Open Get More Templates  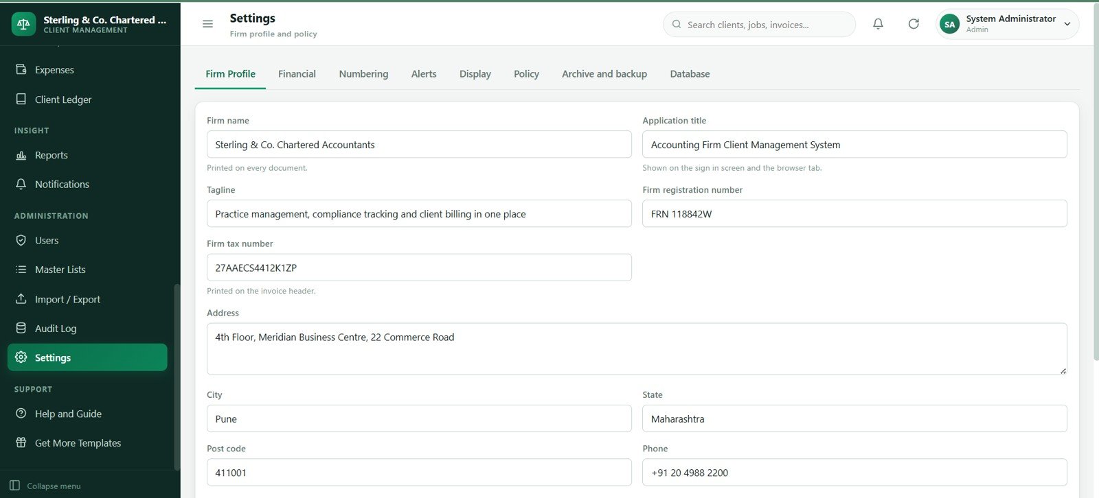coord(87,443)
